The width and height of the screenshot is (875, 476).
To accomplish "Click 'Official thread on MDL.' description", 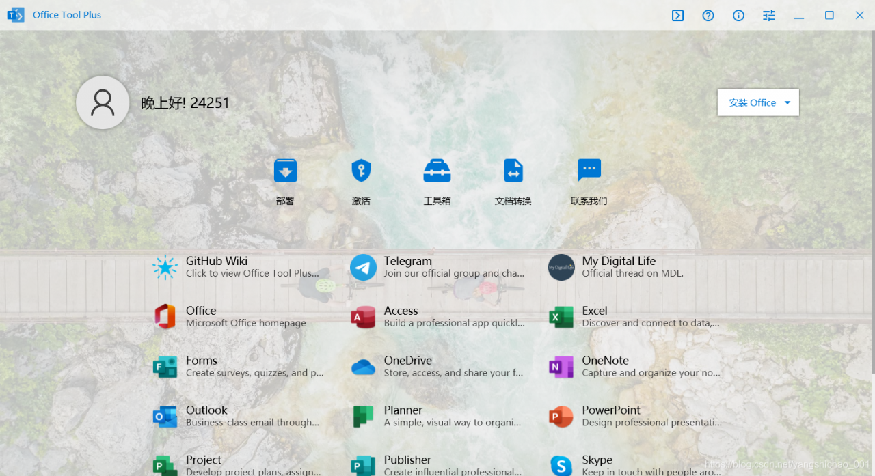I will point(633,273).
